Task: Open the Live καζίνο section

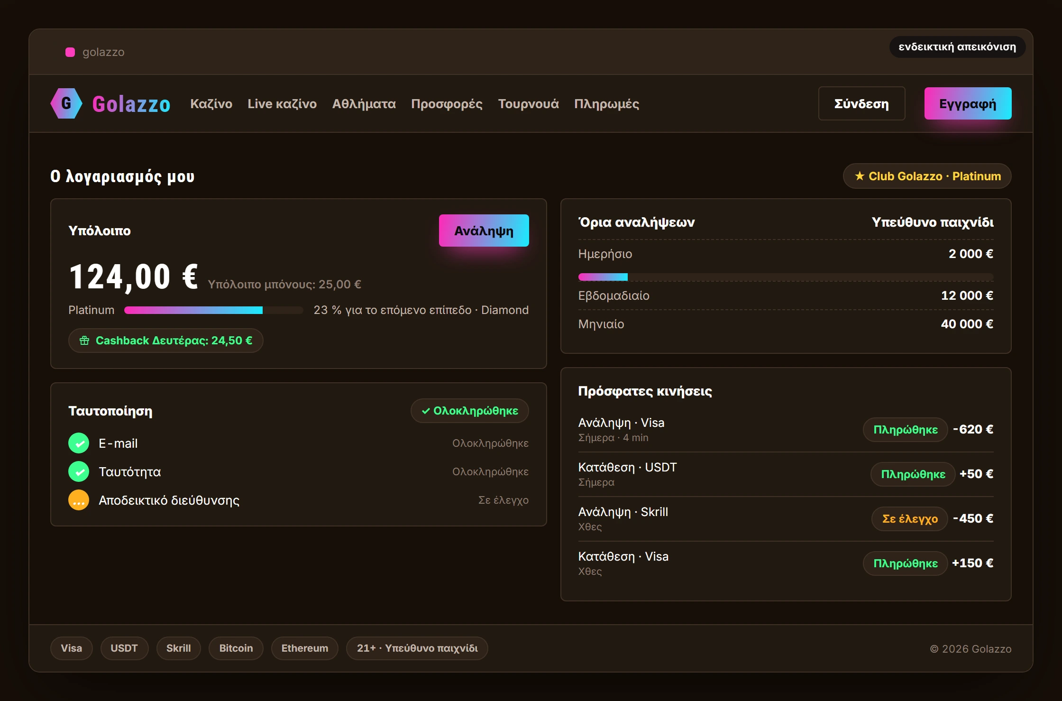Action: tap(282, 104)
